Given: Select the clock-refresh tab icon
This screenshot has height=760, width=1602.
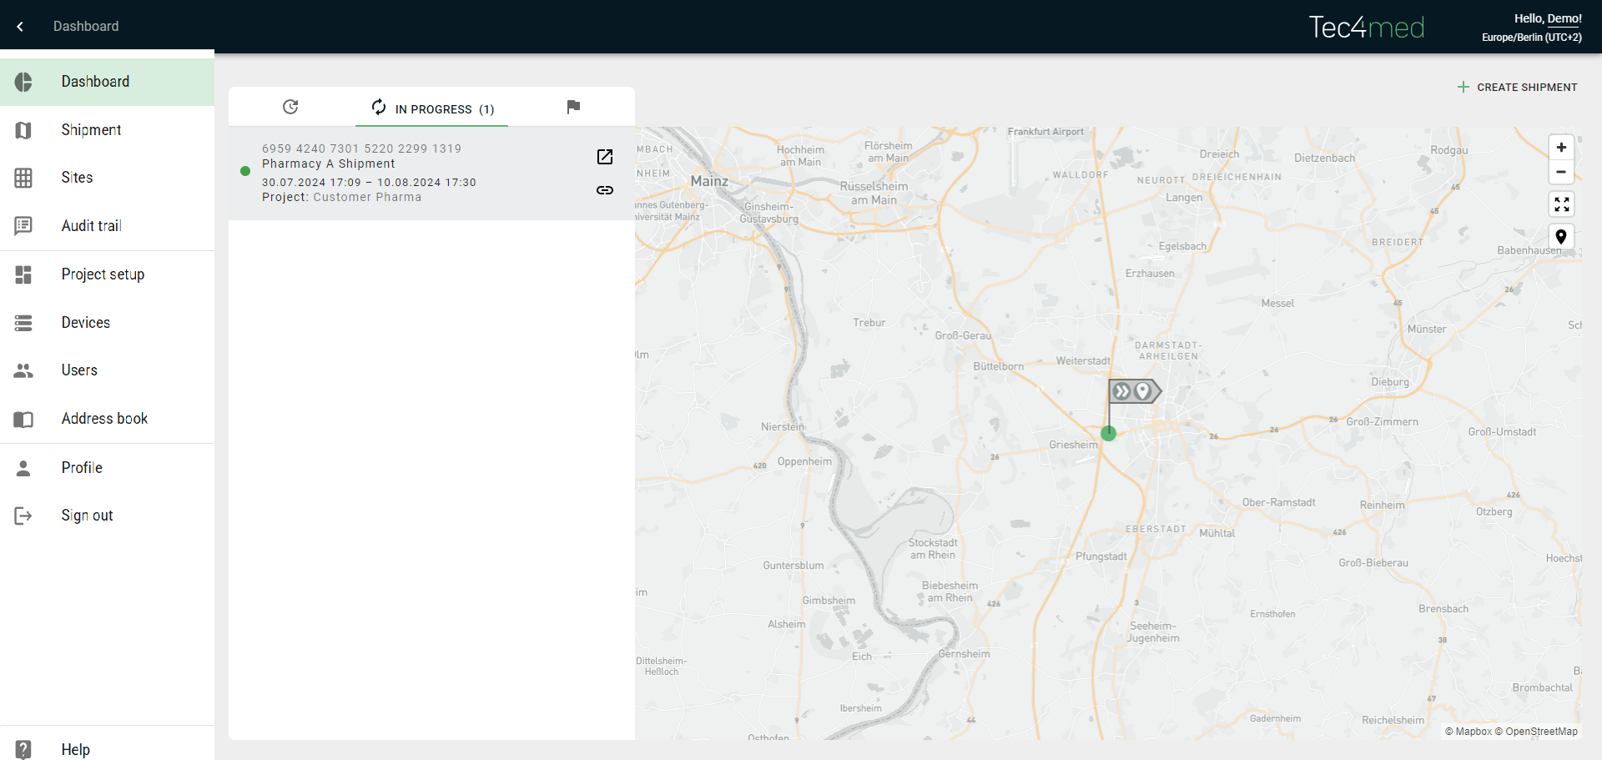Looking at the screenshot, I should [290, 107].
